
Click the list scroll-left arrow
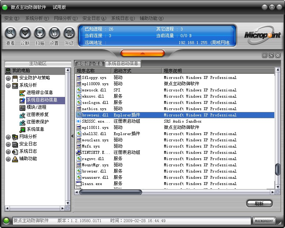pos(77,192)
